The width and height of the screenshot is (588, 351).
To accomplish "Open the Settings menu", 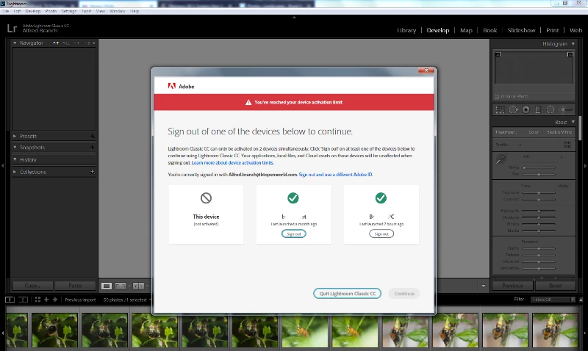I will [68, 11].
